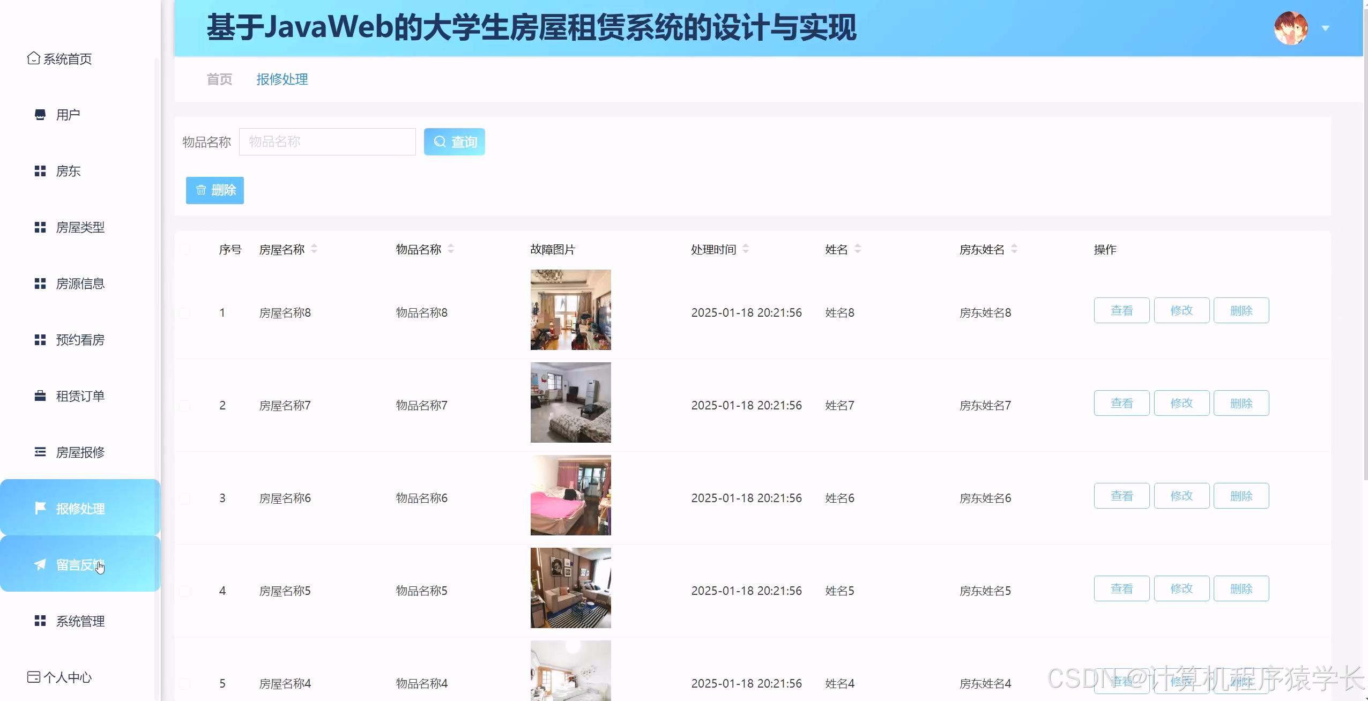Screen dimensions: 1368x701
Task: Click 查看 for row 房屋名称8
Action: pos(1121,310)
